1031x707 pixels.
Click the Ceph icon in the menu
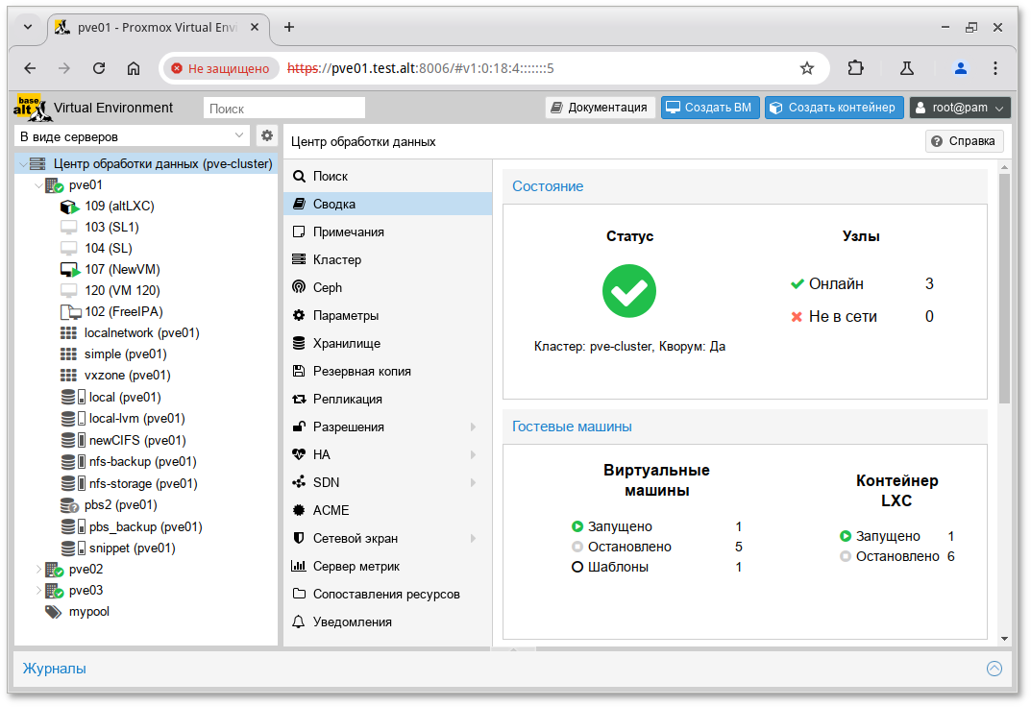(299, 287)
